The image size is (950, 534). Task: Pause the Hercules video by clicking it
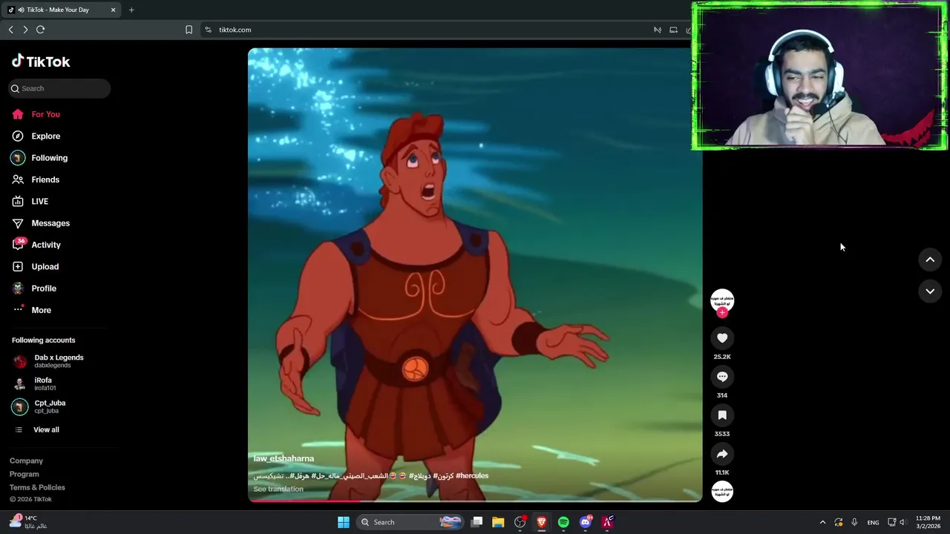tap(475, 274)
